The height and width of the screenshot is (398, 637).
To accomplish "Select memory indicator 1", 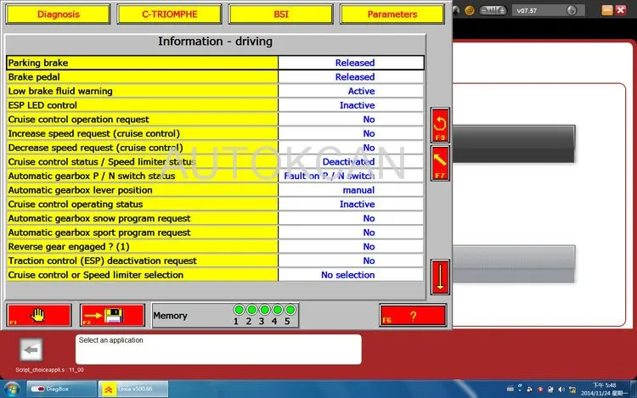I will 239,310.
